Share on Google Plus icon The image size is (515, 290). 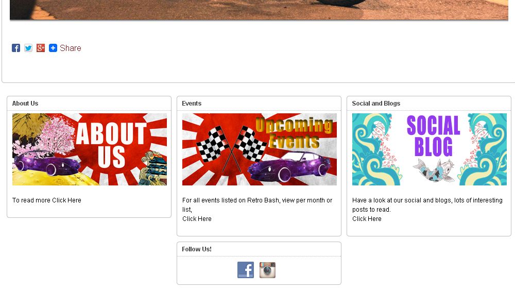[40, 48]
